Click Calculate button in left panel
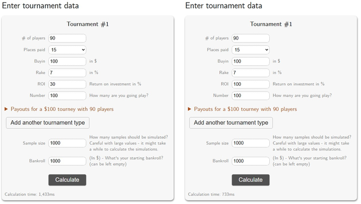 [67, 180]
